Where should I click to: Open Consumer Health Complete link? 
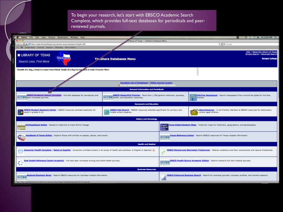pyautogui.click(x=38, y=150)
